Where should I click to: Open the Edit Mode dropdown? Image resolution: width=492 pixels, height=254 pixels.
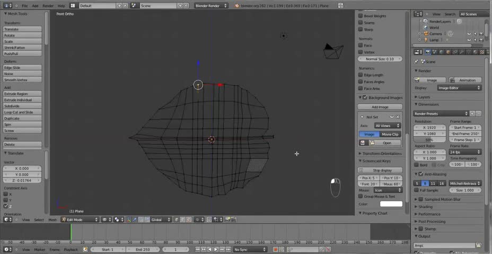pyautogui.click(x=80, y=220)
